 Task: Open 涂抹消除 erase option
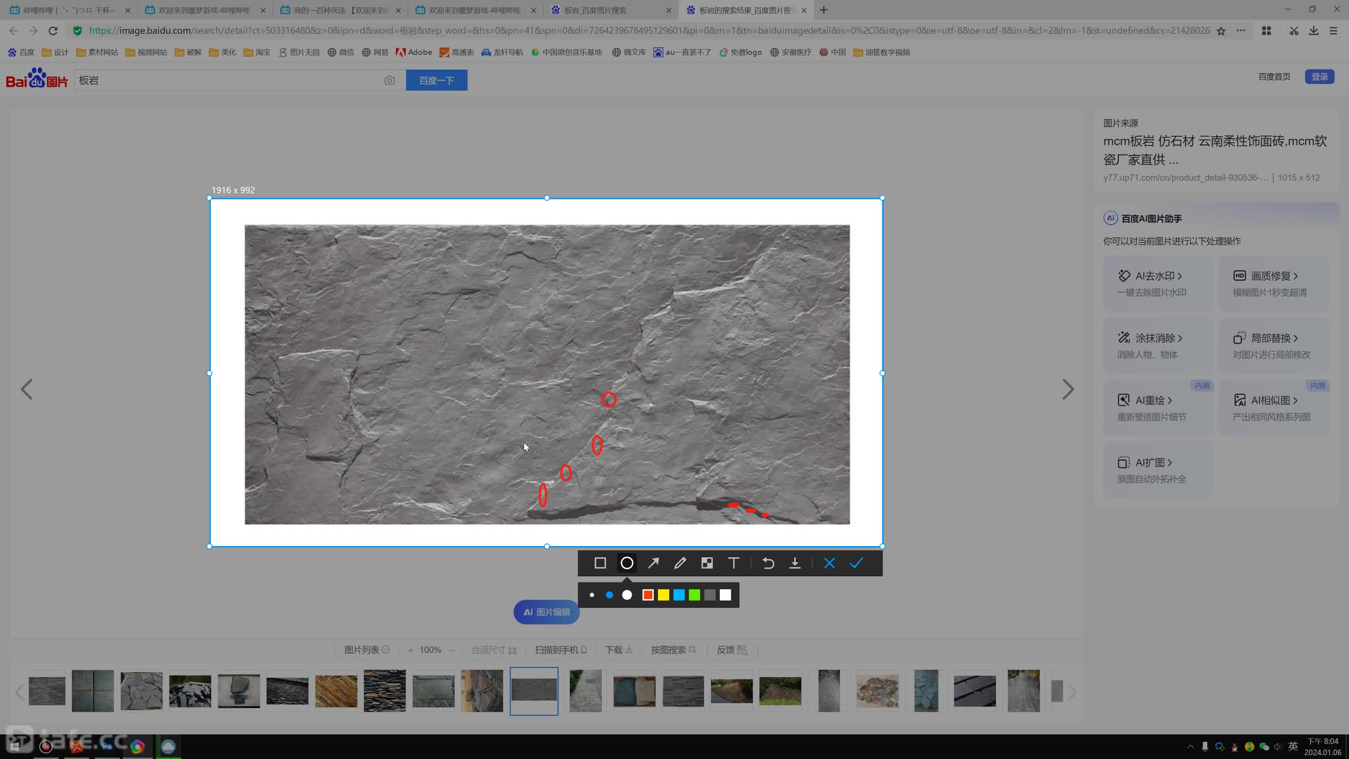tap(1158, 346)
